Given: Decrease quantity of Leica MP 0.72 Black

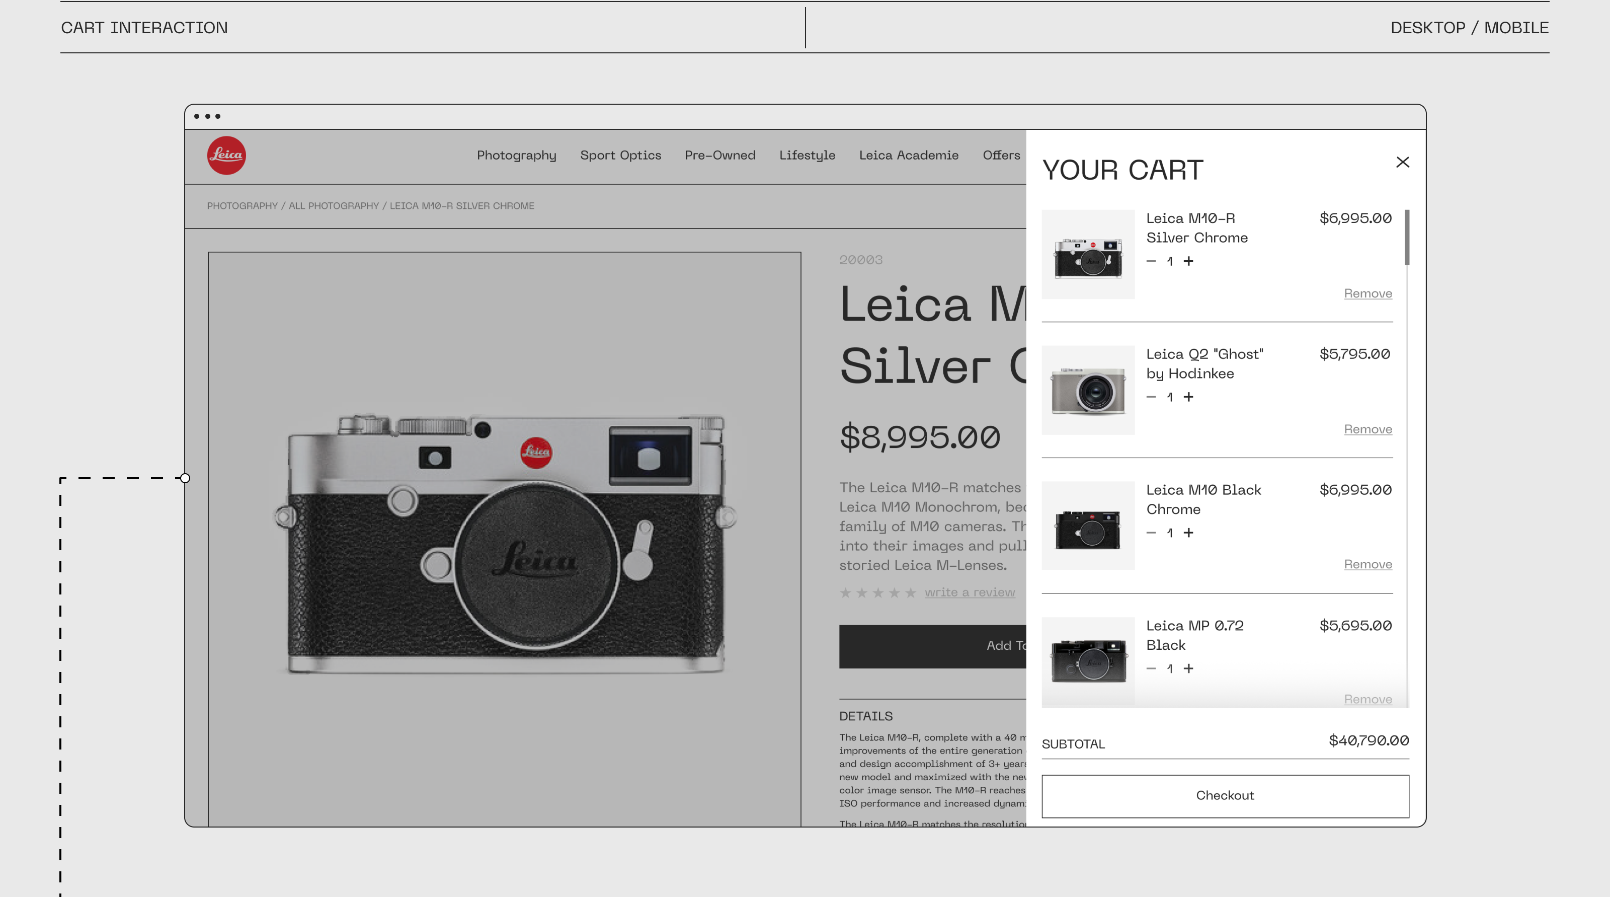Looking at the screenshot, I should click(x=1151, y=668).
